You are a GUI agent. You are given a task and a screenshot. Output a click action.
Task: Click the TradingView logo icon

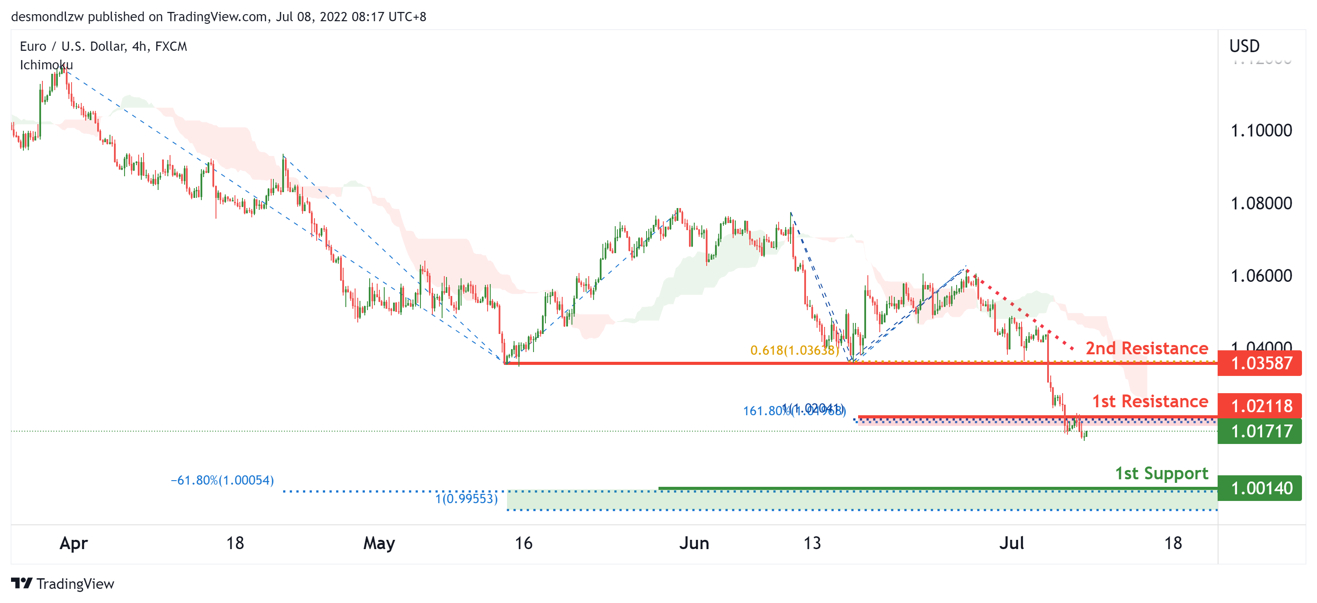pyautogui.click(x=22, y=583)
